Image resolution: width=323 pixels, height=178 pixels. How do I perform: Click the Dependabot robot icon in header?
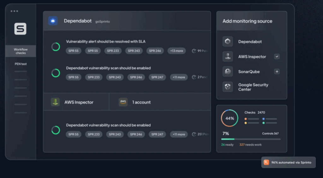point(53,21)
